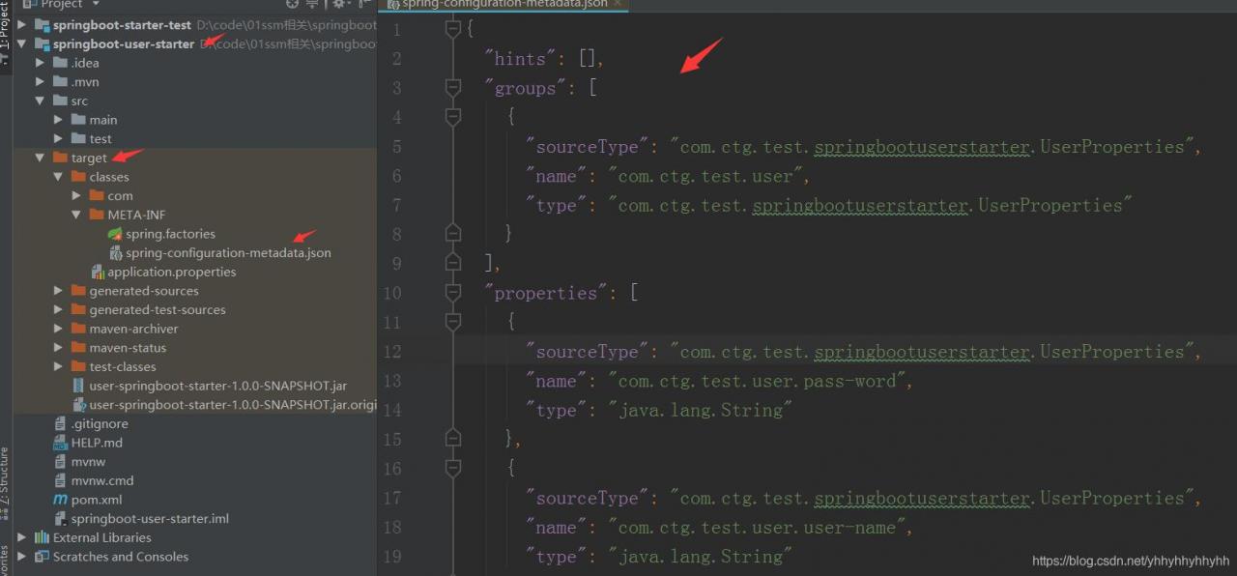Collapse the src folder
The height and width of the screenshot is (576, 1237).
pyautogui.click(x=40, y=101)
